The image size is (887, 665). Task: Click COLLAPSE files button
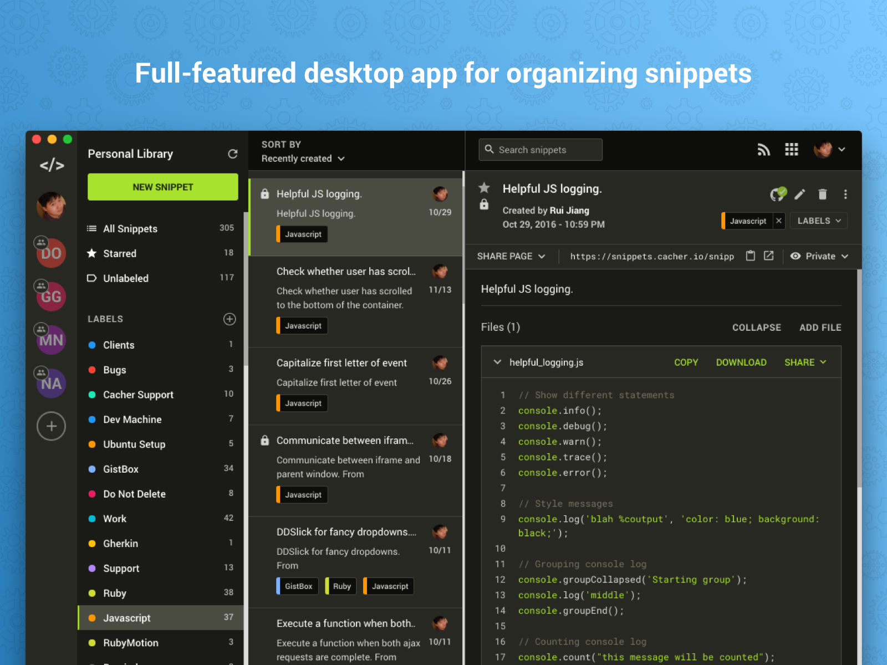pos(756,328)
